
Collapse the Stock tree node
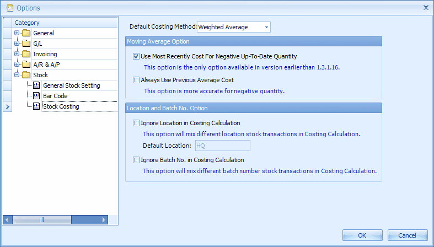click(17, 75)
